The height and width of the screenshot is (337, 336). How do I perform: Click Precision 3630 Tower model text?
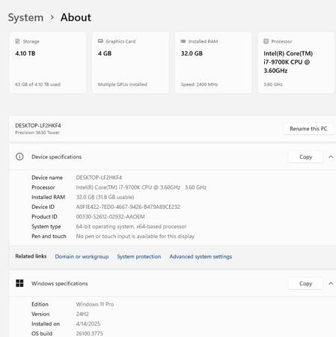click(37, 133)
